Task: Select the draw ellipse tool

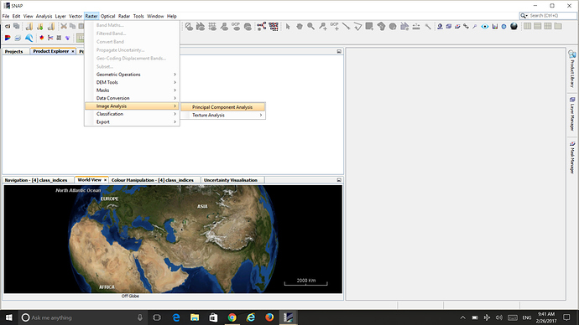Action: click(x=393, y=27)
